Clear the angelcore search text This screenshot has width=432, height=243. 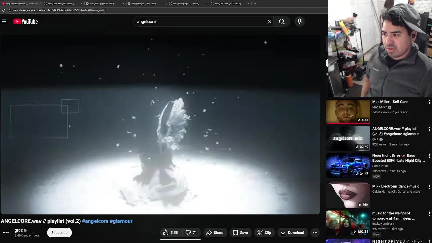point(269,21)
